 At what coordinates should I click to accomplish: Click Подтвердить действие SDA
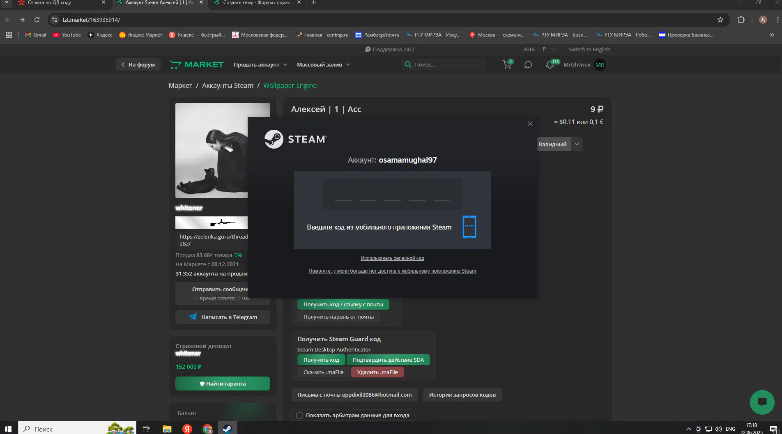[x=388, y=360]
